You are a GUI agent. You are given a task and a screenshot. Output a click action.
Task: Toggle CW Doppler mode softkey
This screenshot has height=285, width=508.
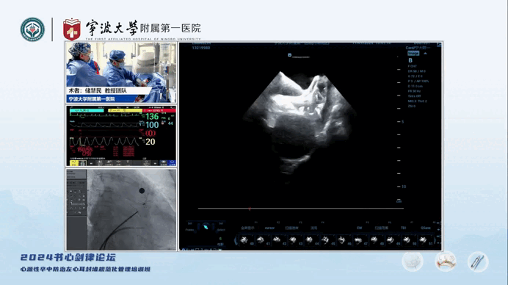coord(359,228)
